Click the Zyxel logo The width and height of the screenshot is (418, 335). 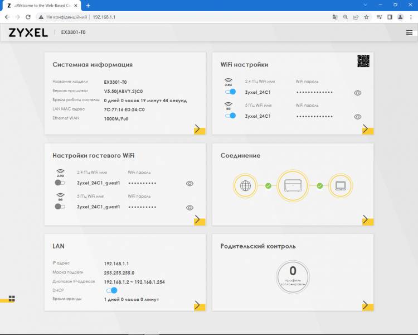tap(28, 32)
